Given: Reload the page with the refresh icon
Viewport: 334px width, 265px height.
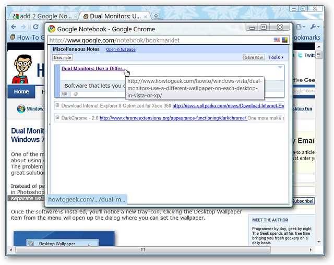Looking at the screenshot, I should point(35,27).
